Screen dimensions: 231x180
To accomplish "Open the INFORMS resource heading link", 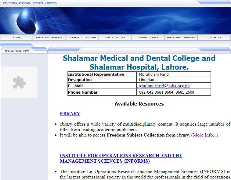I will 121,158.
